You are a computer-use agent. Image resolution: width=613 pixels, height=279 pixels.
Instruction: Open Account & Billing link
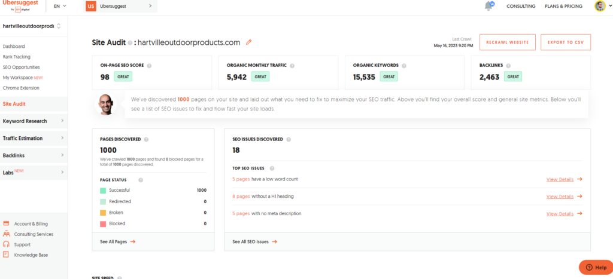pyautogui.click(x=31, y=224)
